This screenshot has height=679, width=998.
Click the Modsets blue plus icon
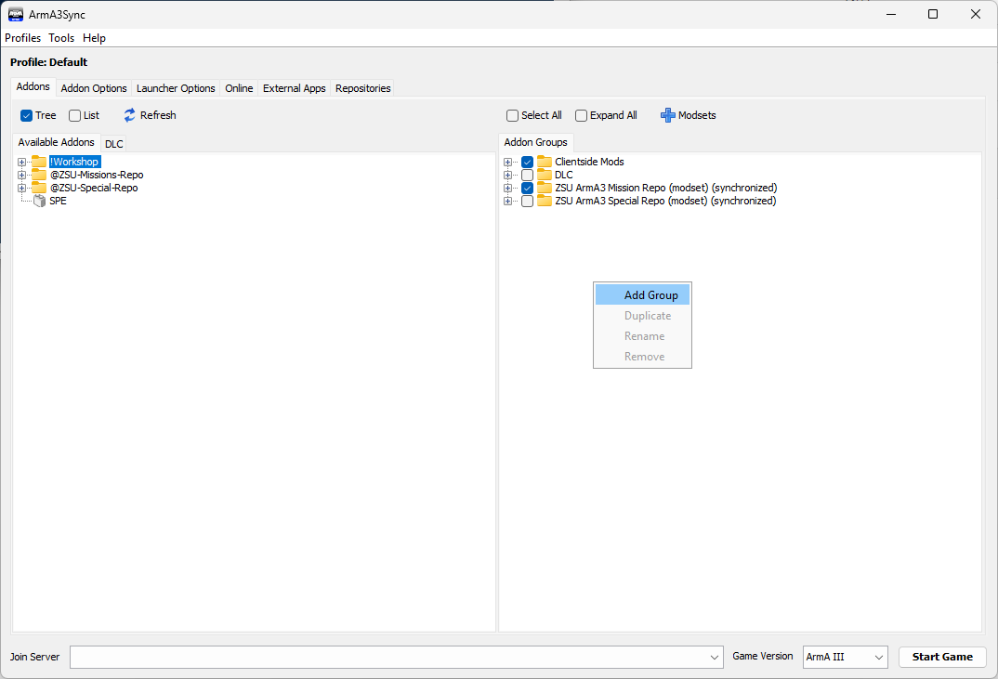[x=667, y=115]
